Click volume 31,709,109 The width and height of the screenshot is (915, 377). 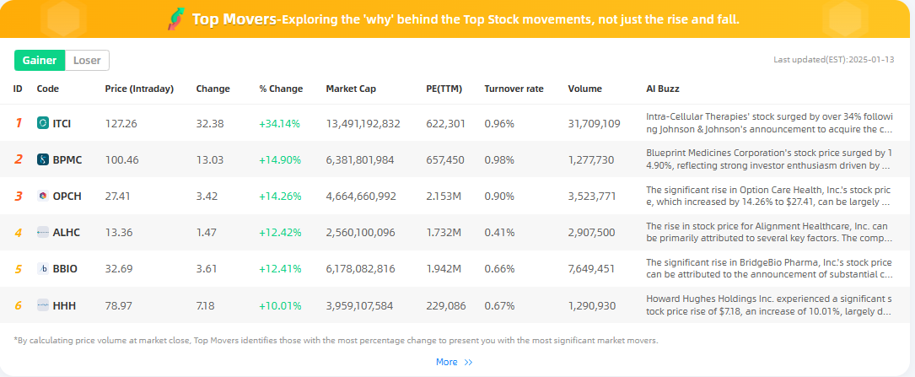tap(594, 124)
